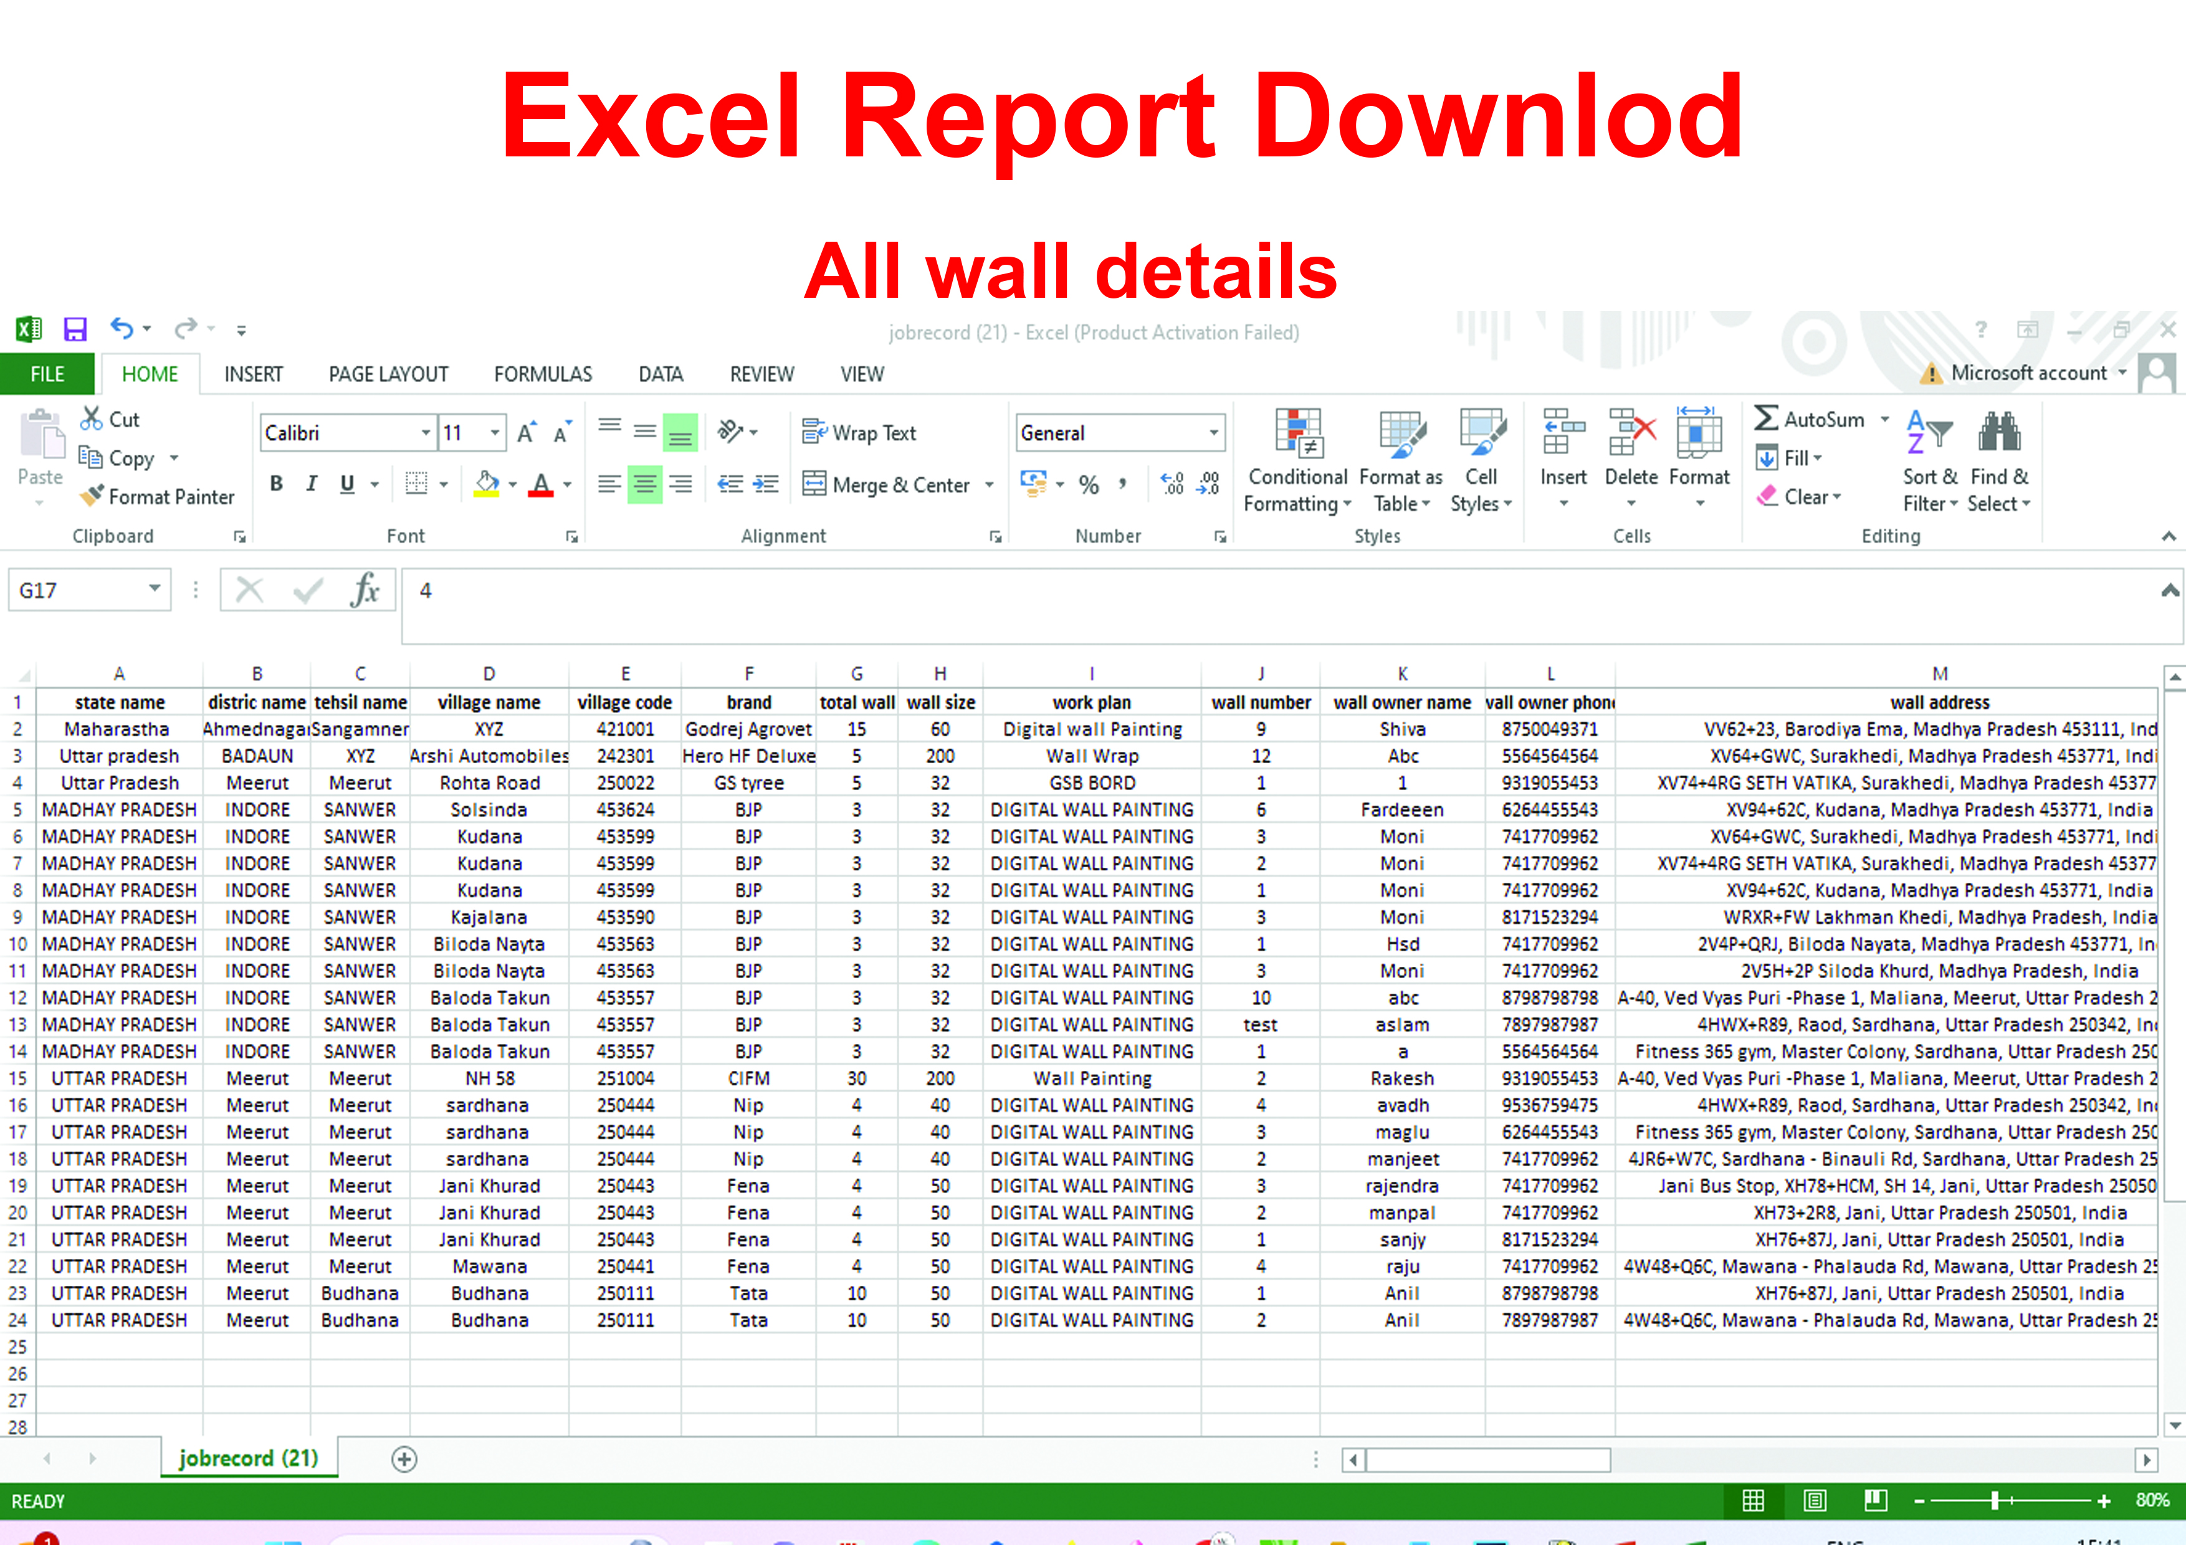
Task: Click the Cut scissors icon
Action: pyautogui.click(x=92, y=418)
